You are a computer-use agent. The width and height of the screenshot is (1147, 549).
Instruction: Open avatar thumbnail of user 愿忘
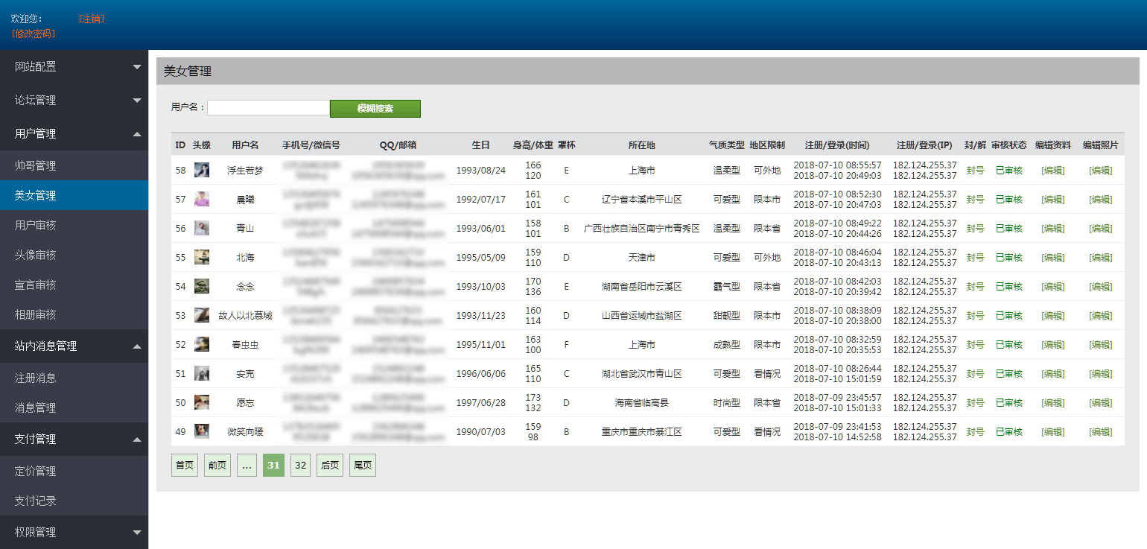[202, 402]
